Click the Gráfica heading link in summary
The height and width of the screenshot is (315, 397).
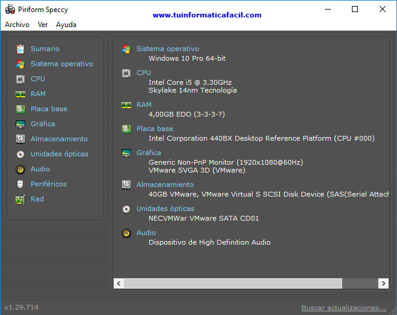(149, 153)
